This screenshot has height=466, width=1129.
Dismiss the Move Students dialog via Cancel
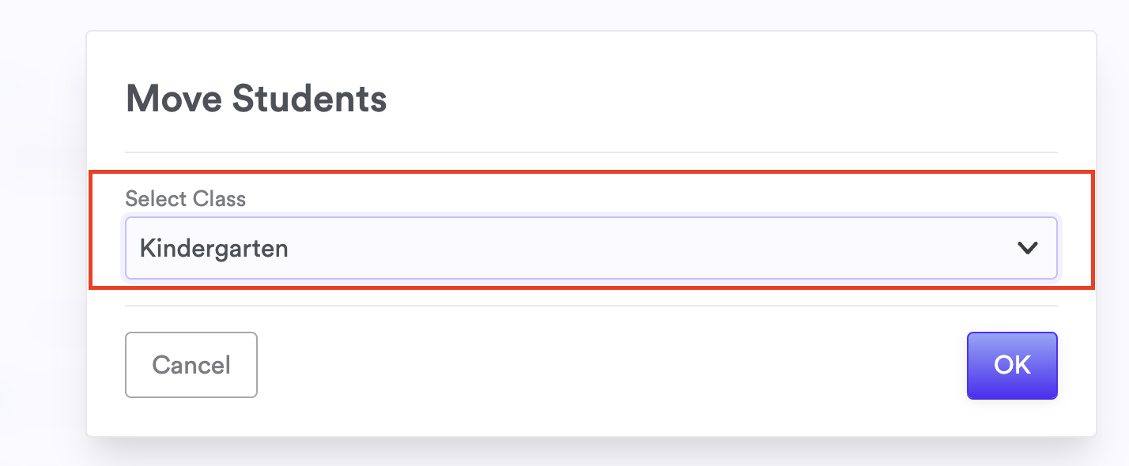(x=191, y=365)
